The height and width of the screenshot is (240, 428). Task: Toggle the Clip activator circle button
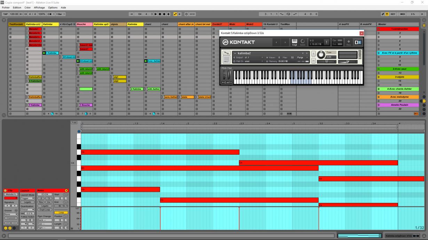coord(5,190)
